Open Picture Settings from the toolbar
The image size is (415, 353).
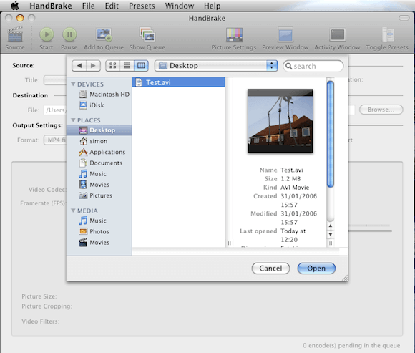pyautogui.click(x=234, y=34)
